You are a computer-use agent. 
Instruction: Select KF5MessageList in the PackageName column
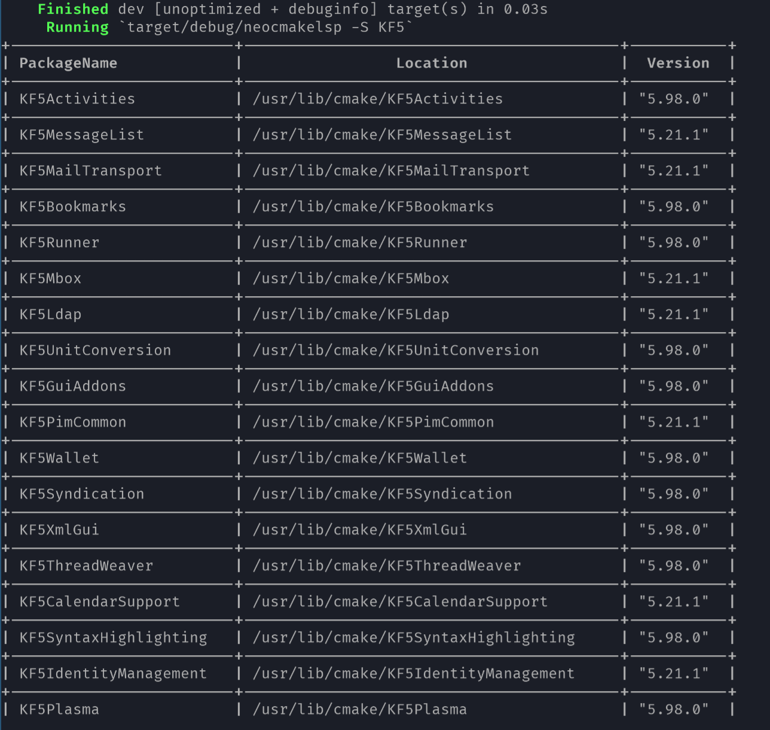pos(82,135)
